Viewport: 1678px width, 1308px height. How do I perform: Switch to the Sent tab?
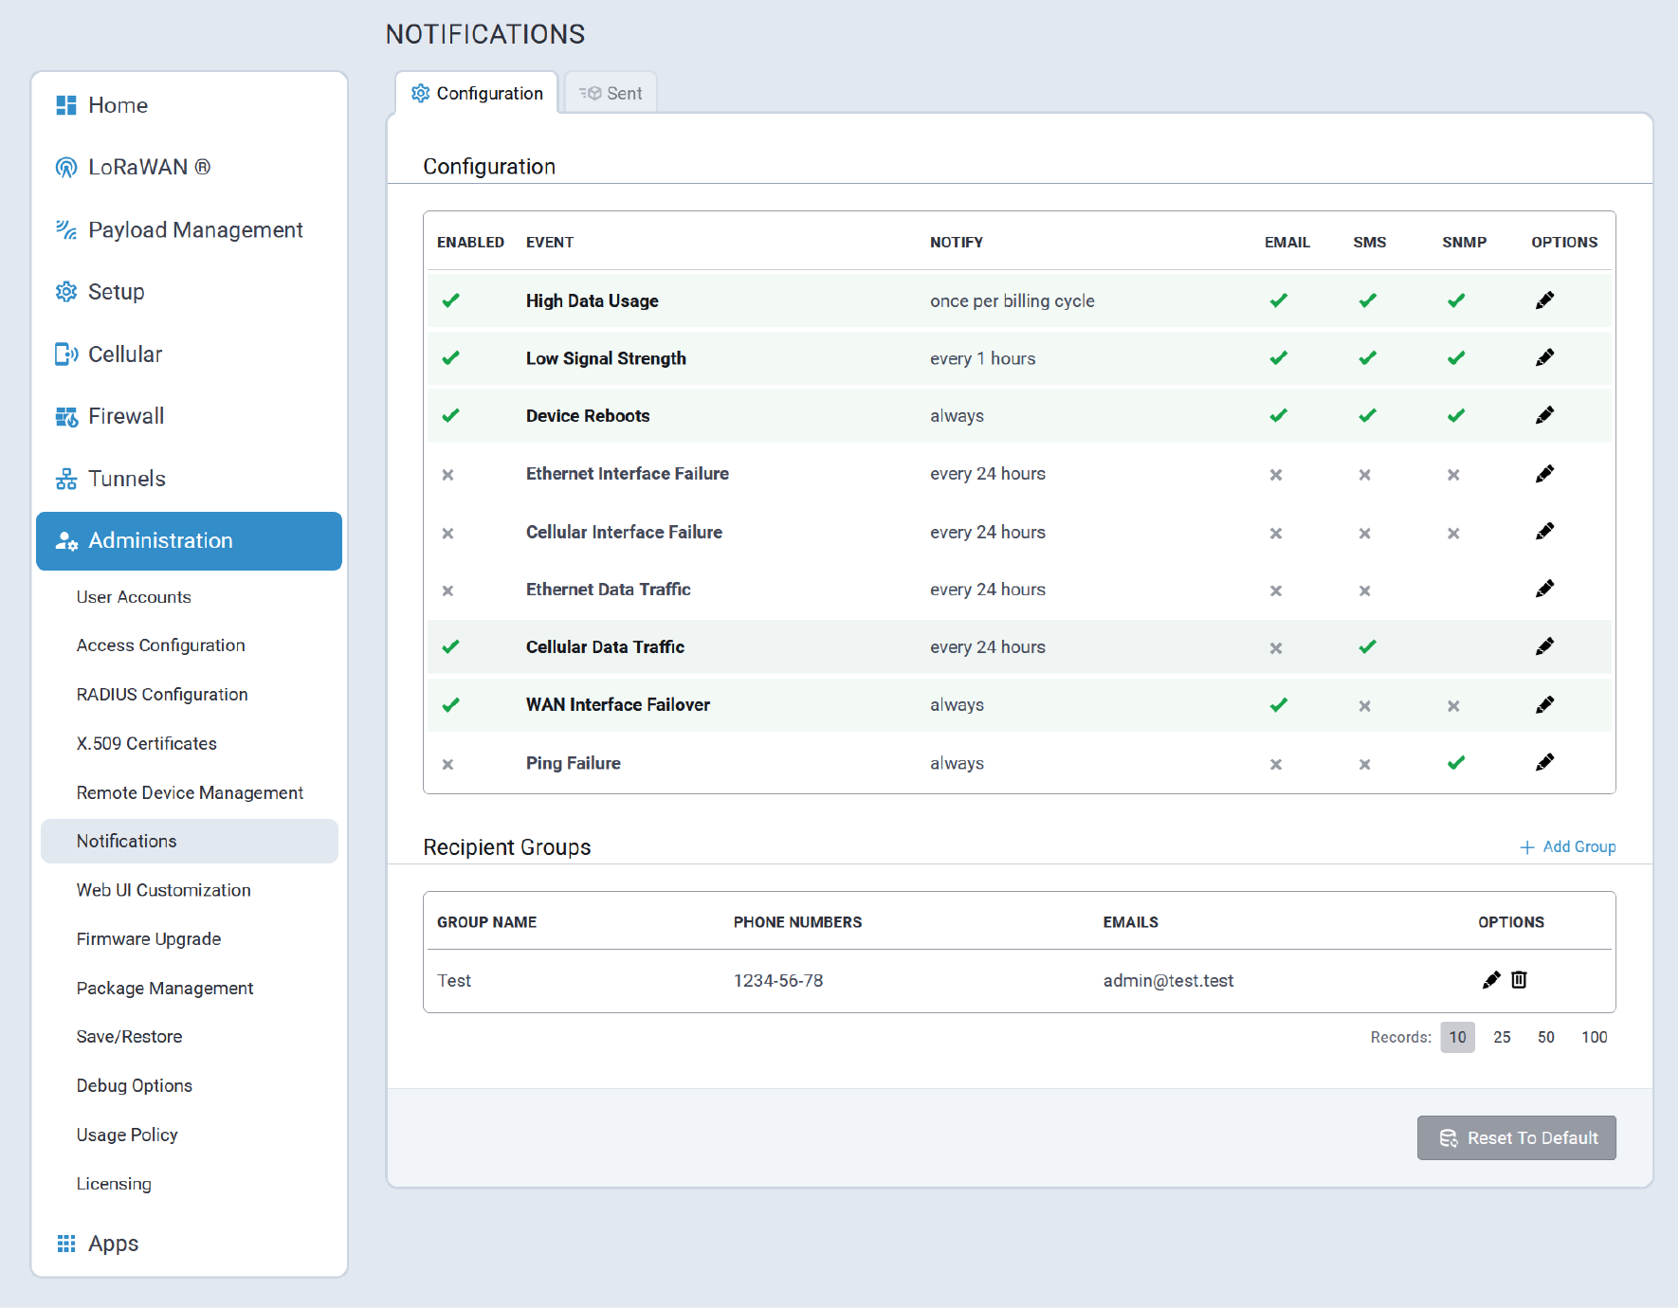click(x=611, y=93)
